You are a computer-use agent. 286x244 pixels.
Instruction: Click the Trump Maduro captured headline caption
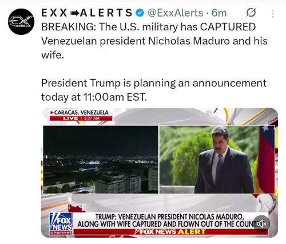coord(170,221)
